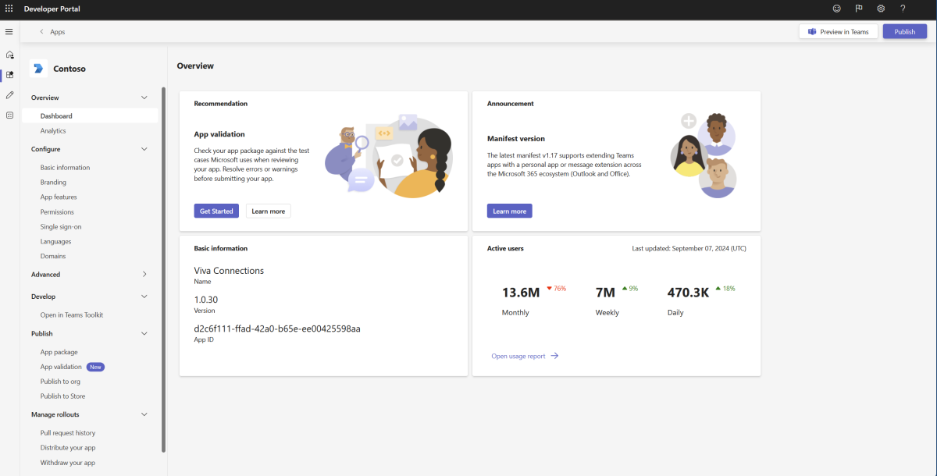Click the flag icon in top bar

tap(859, 9)
